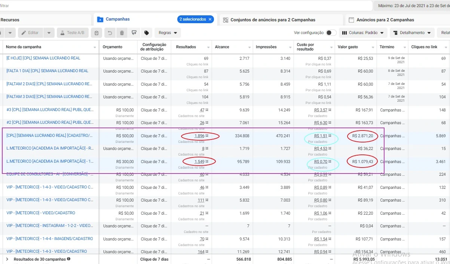This screenshot has height=264, width=450.
Task: Open the Custo por resultado column arrow
Action: point(331,47)
